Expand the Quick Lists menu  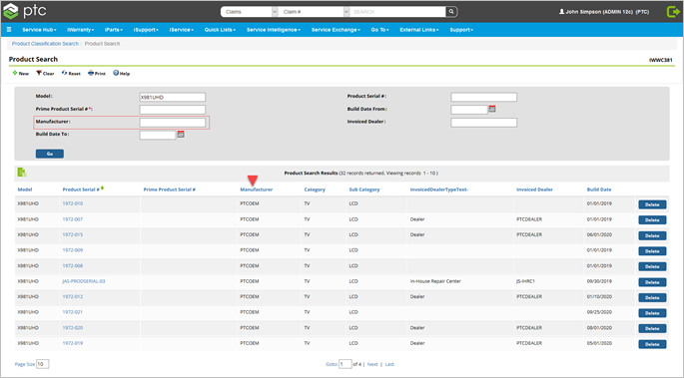220,30
